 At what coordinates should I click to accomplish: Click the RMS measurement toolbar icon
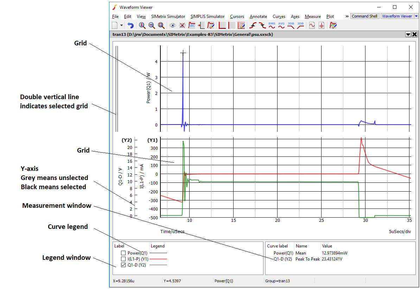(272, 25)
